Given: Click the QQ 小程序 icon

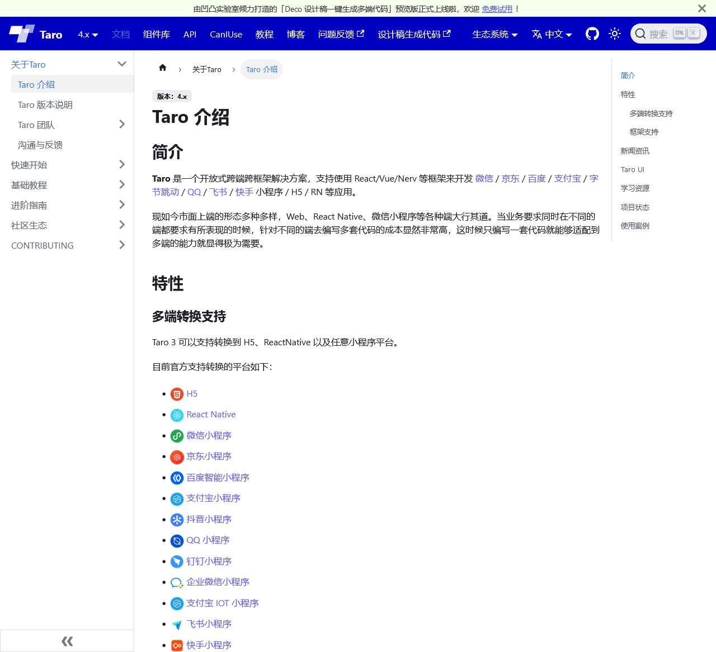Looking at the screenshot, I should 177,541.
